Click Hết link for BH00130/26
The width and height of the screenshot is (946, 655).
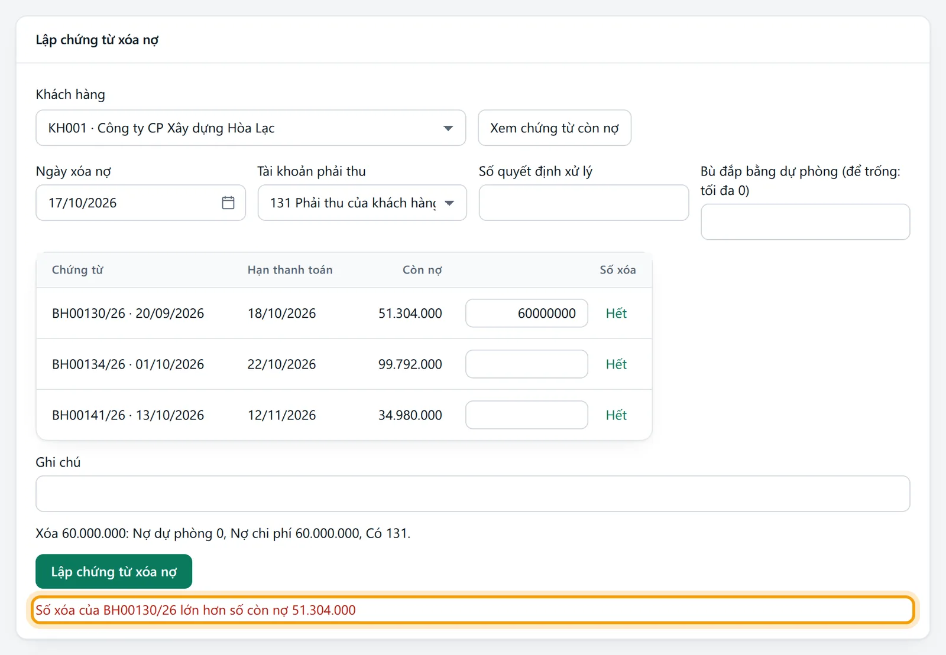coord(616,313)
